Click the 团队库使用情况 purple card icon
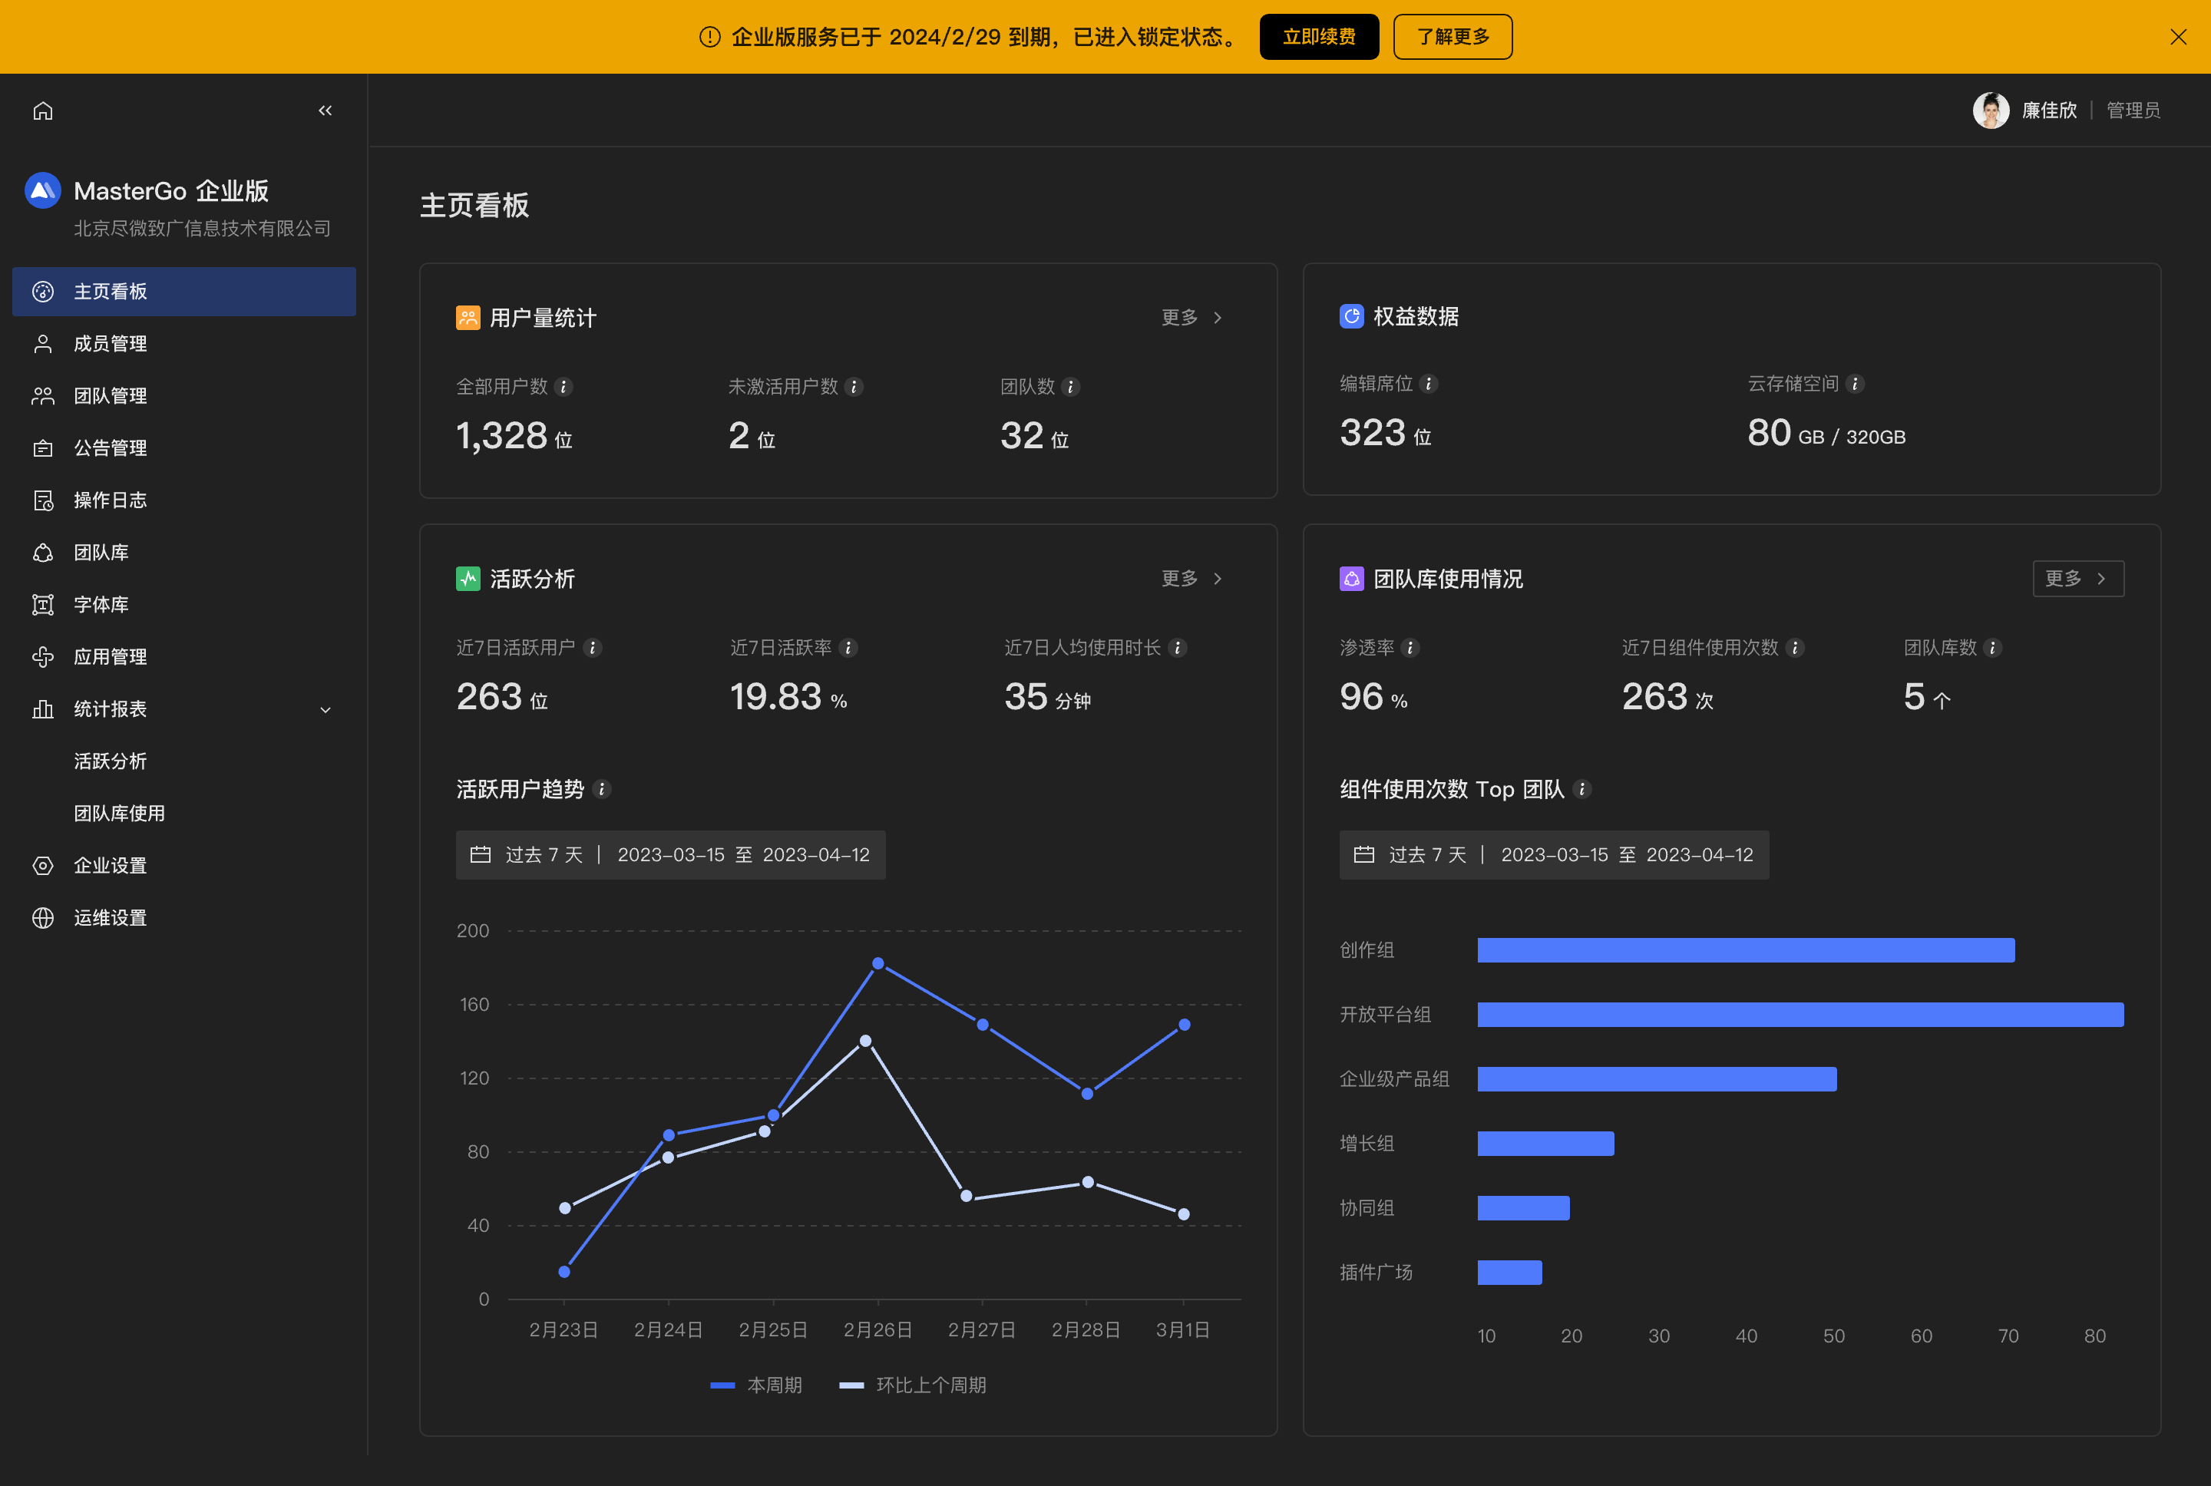This screenshot has width=2211, height=1486. (x=1351, y=578)
